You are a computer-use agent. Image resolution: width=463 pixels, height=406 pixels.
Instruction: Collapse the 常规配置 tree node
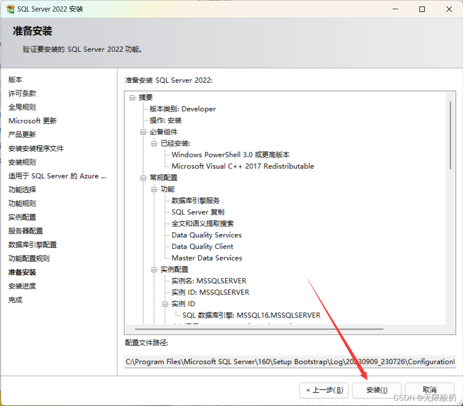tap(143, 178)
